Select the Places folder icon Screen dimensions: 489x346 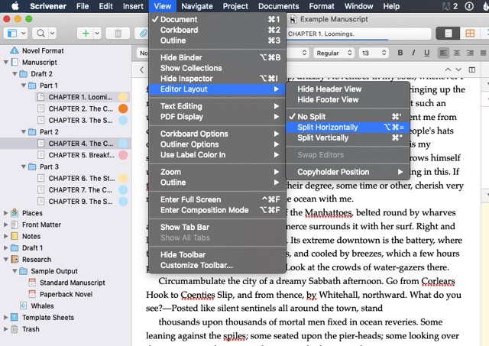[x=15, y=213]
